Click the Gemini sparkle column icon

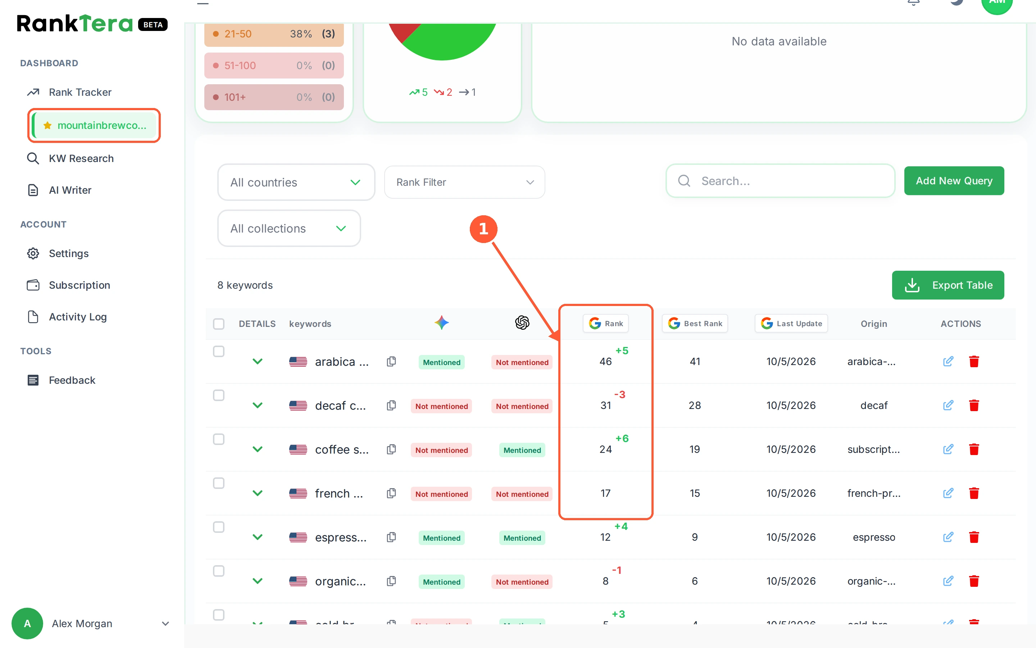441,323
